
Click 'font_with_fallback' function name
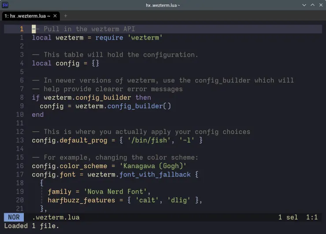[155, 175]
